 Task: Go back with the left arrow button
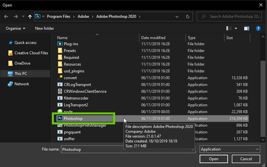[6, 16]
